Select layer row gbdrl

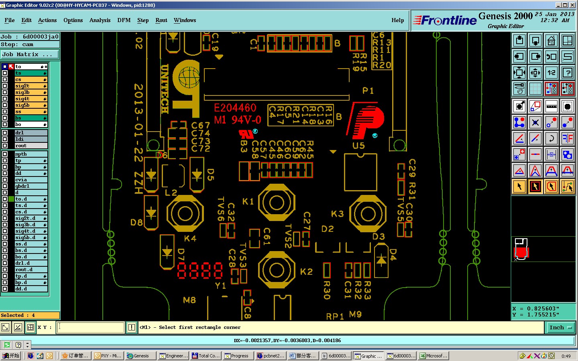[x=31, y=186]
